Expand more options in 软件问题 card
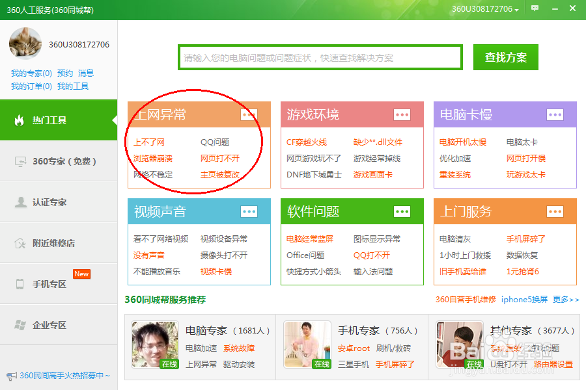586x390 pixels. coord(402,212)
